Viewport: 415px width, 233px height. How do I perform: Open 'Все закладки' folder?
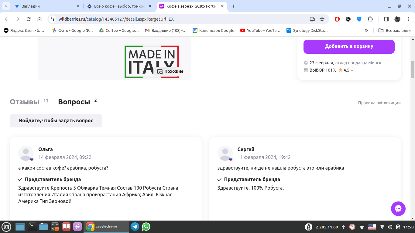(x=394, y=30)
